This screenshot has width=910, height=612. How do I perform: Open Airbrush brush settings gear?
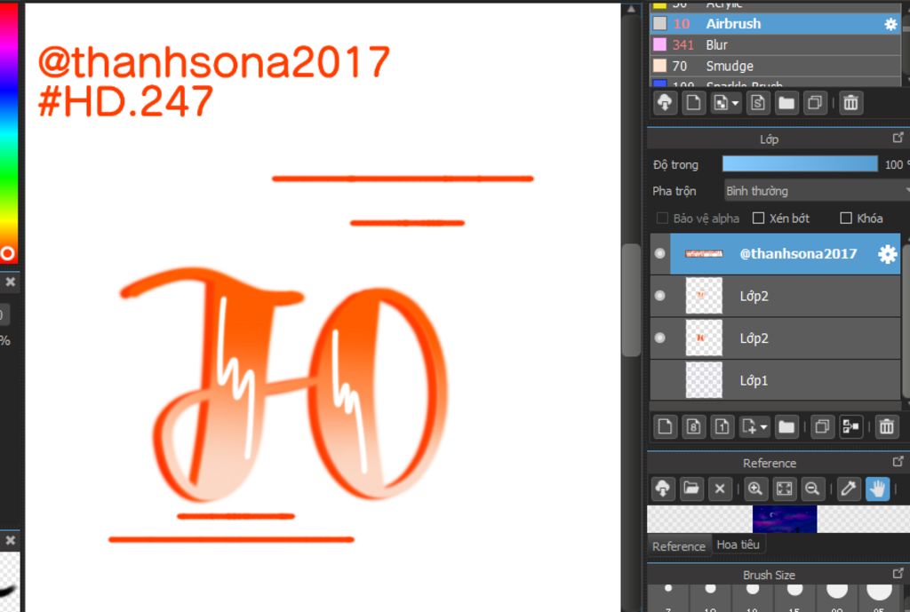[890, 24]
